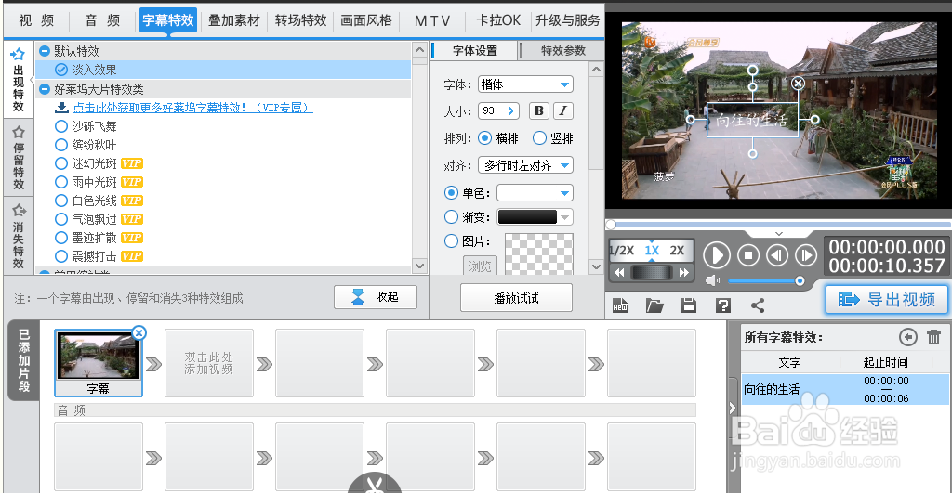Open 字体 font dropdown showing 楷体

point(526,84)
